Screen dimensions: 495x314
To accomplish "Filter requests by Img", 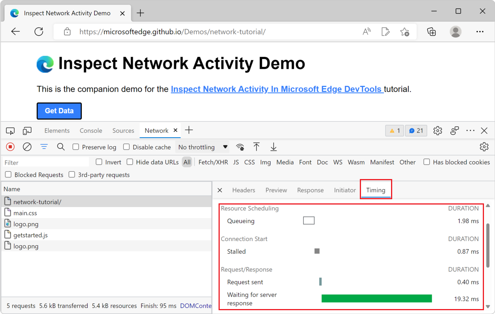I will [265, 162].
